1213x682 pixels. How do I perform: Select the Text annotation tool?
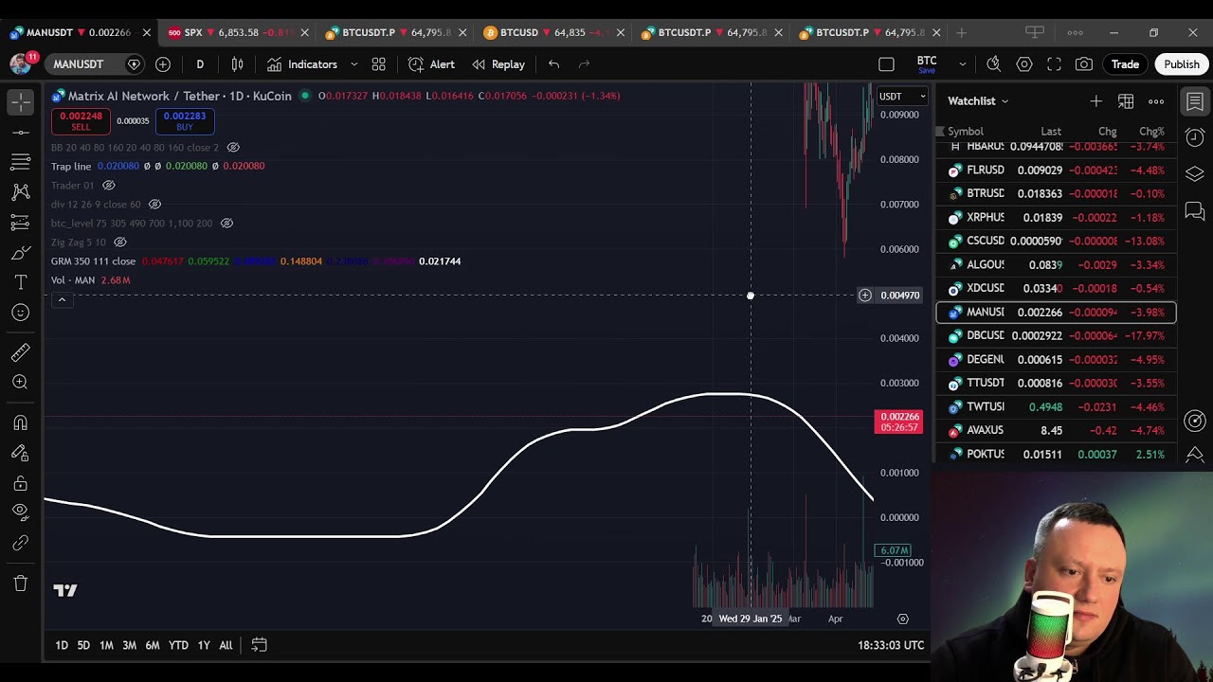pos(21,283)
